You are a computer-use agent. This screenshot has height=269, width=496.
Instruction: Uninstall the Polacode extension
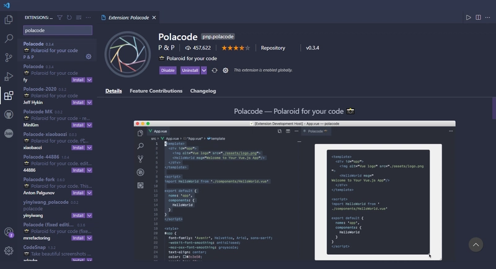tap(190, 71)
